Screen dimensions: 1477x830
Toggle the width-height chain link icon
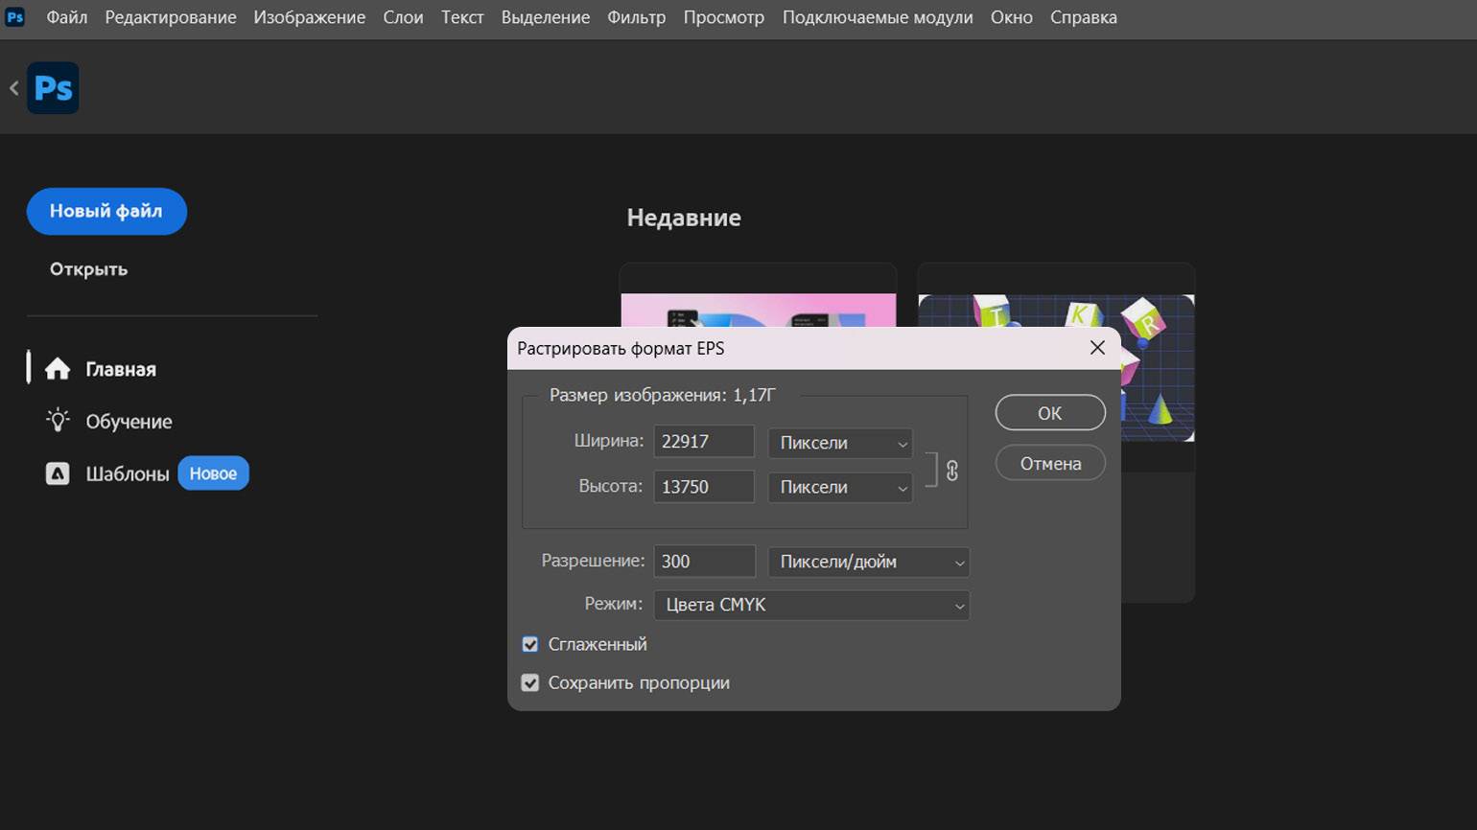pyautogui.click(x=952, y=471)
